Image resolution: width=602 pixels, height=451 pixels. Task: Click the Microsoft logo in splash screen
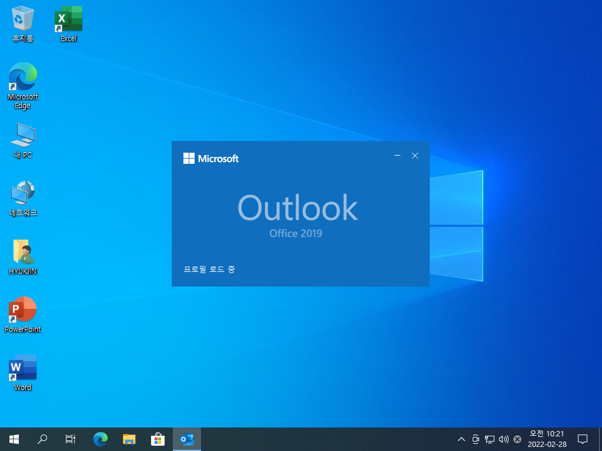pos(211,159)
